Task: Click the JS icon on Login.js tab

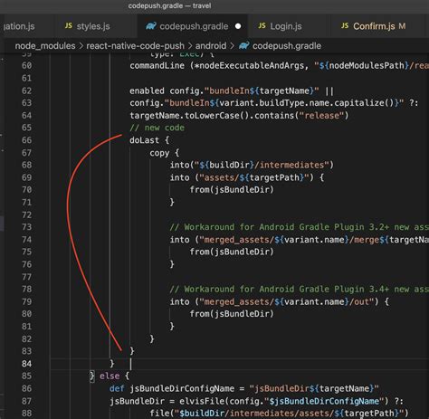Action: click(x=262, y=26)
